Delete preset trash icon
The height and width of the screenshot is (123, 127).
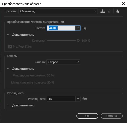pos(109,11)
